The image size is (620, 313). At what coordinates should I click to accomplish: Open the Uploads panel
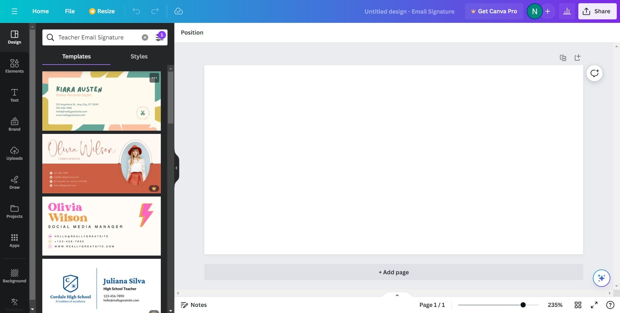pyautogui.click(x=14, y=153)
